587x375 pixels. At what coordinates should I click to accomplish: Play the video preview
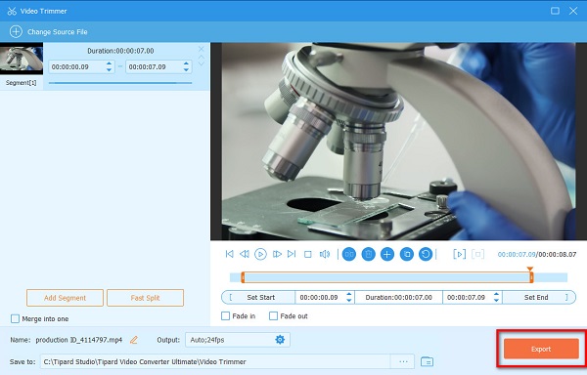coord(260,254)
